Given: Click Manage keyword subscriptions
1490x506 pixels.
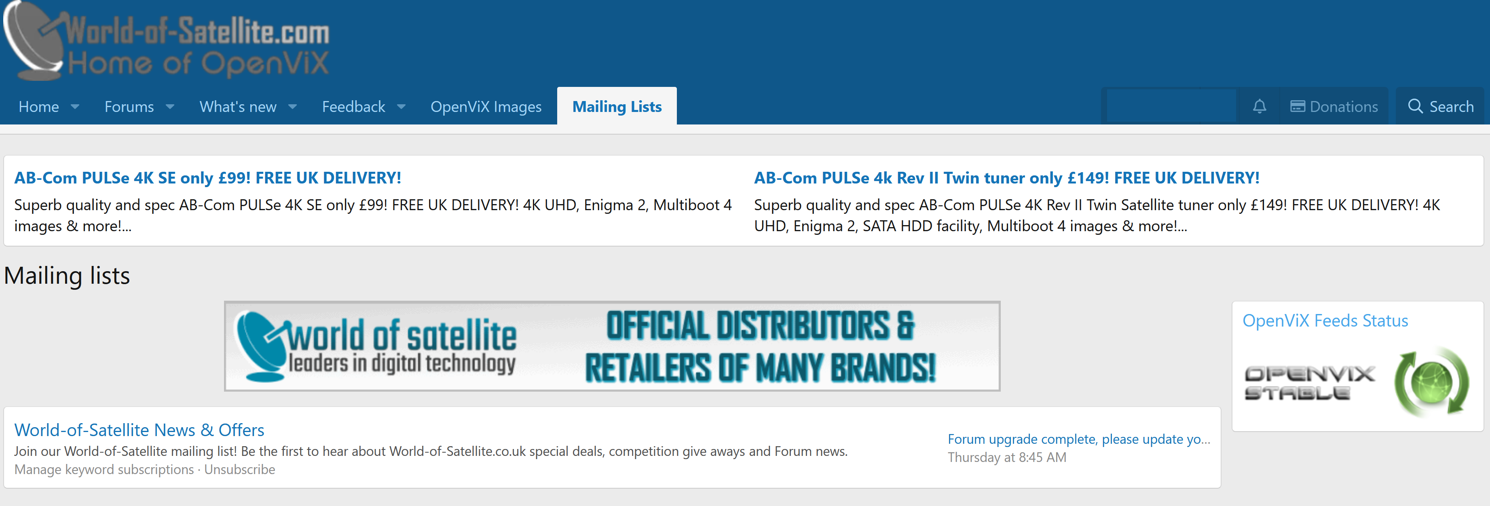Looking at the screenshot, I should point(104,470).
